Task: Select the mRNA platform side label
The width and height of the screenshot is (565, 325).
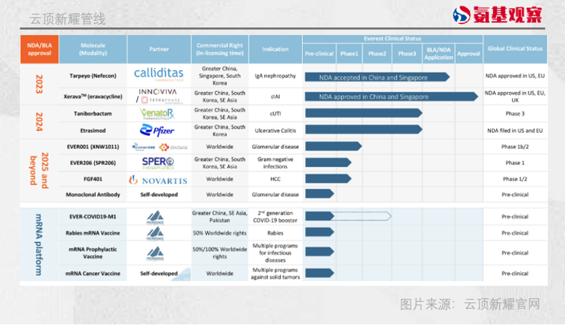Action: pos(39,245)
